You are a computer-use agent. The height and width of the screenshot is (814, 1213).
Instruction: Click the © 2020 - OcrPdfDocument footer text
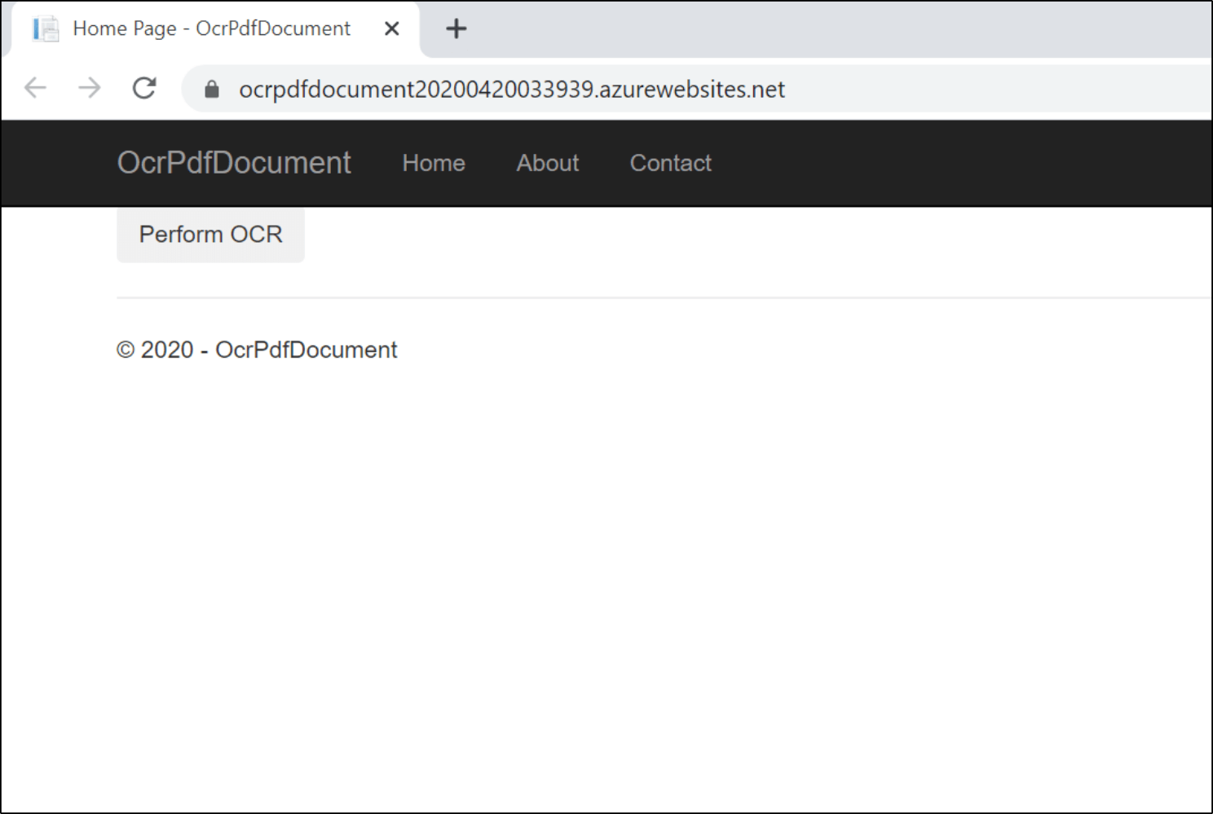click(257, 350)
